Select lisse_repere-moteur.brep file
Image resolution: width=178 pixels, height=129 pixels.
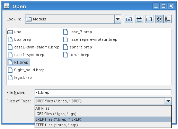coord(90,39)
